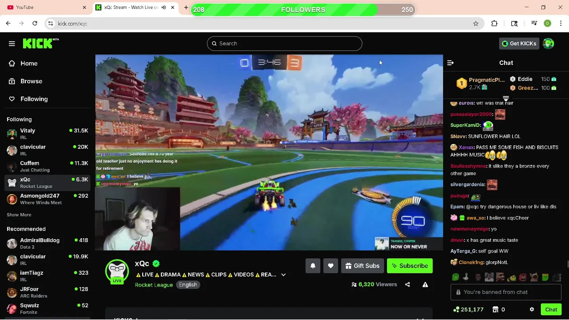Click the Gift Subs button
Image resolution: width=569 pixels, height=320 pixels.
(x=362, y=266)
